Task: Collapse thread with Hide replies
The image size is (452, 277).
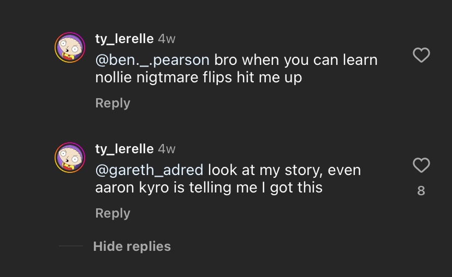Action: coord(132,246)
